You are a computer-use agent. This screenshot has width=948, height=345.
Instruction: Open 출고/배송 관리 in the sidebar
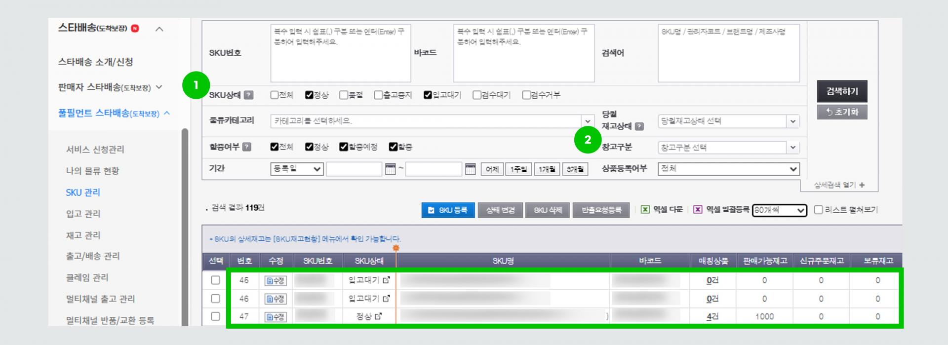93,256
